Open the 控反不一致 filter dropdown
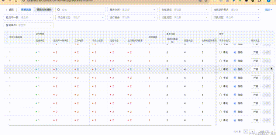The width and height of the screenshot is (276, 135). point(28,17)
